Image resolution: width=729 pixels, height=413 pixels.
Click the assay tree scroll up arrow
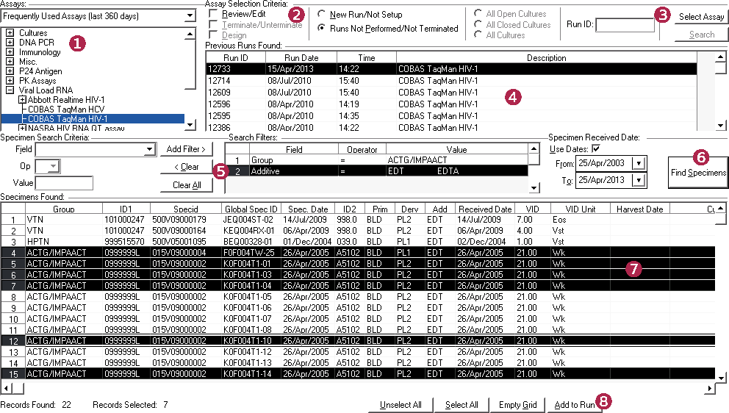click(x=190, y=35)
